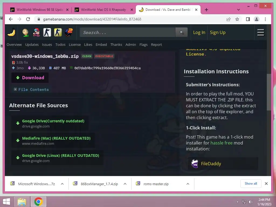Open options arrow for 86BoxManager_1.7.4.zip download
The height and width of the screenshot is (207, 276).
pos(125,184)
